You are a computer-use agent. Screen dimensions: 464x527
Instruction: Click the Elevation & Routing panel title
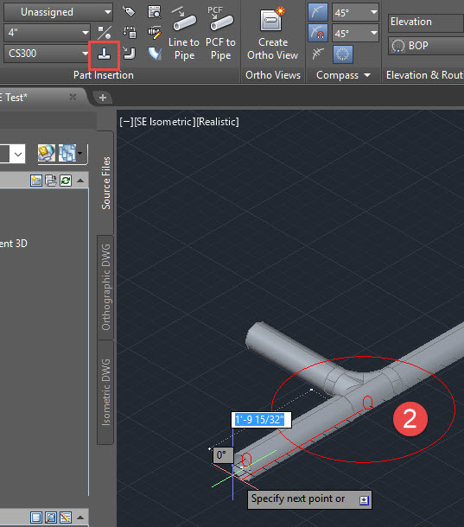[425, 75]
